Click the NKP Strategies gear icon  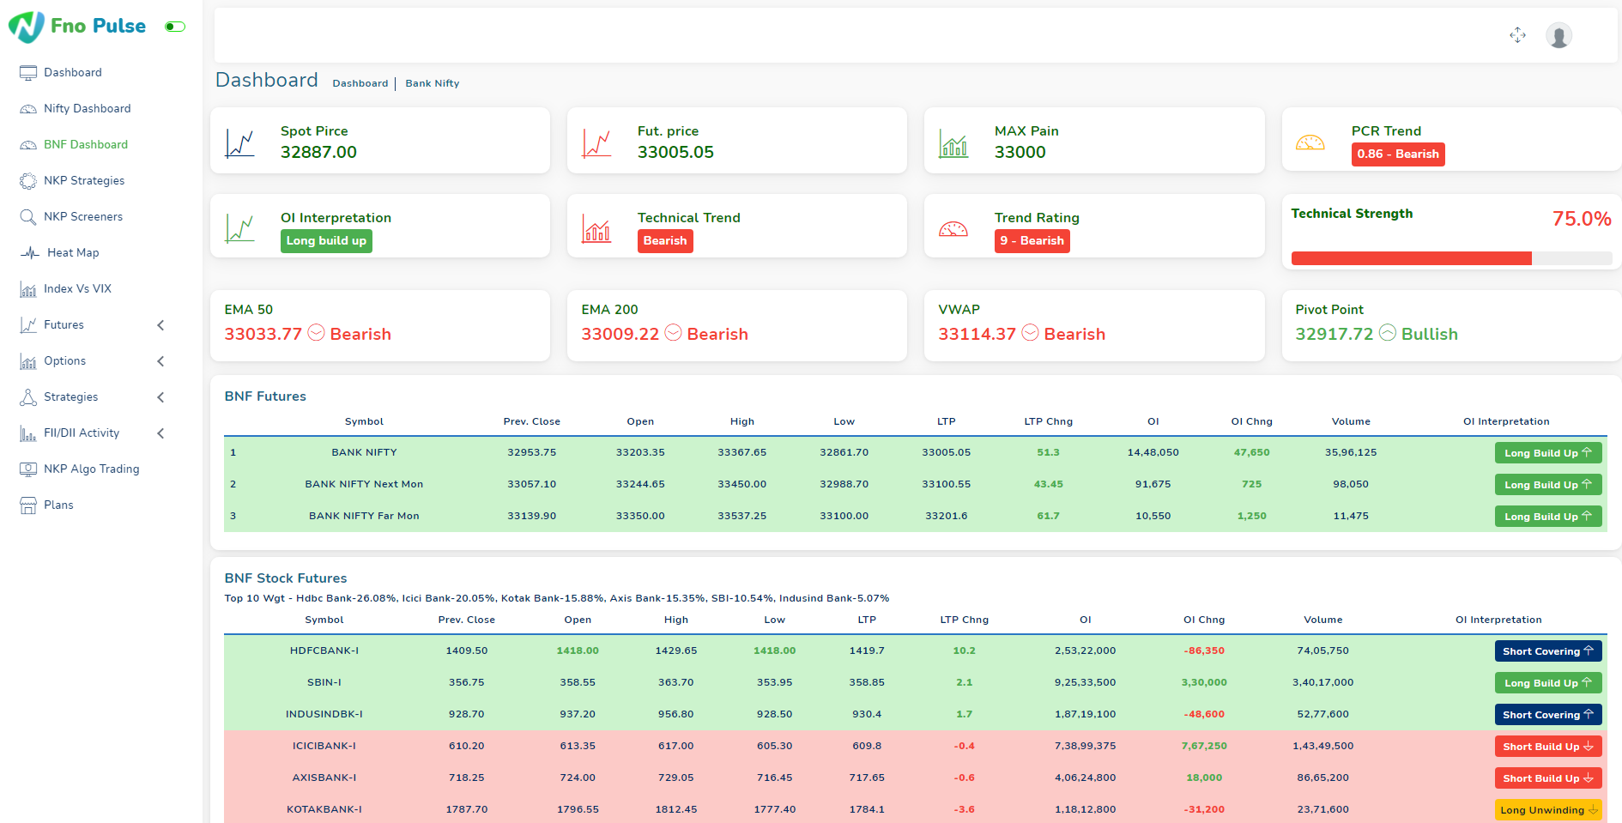click(x=28, y=181)
